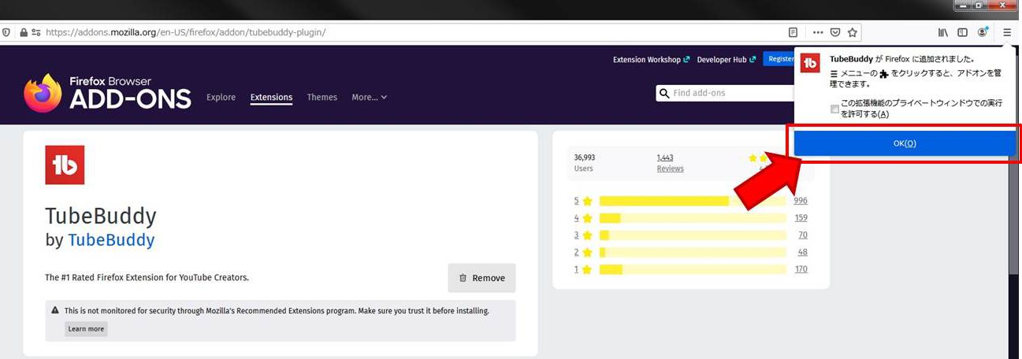The image size is (1022, 359).
Task: Filter reviews by 4 stars row
Action: click(x=691, y=218)
